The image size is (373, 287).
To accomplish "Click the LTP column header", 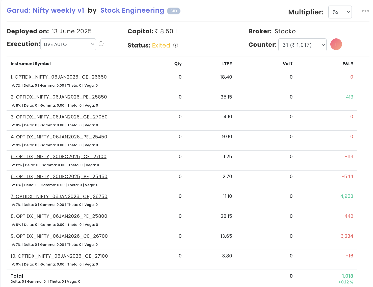I will point(227,64).
